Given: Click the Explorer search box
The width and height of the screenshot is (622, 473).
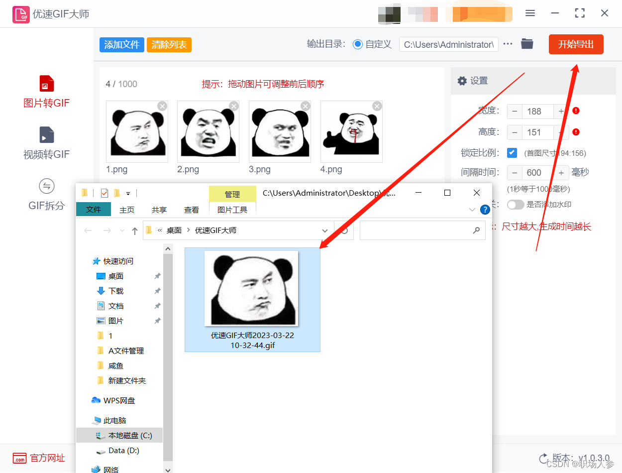Looking at the screenshot, I should (422, 231).
